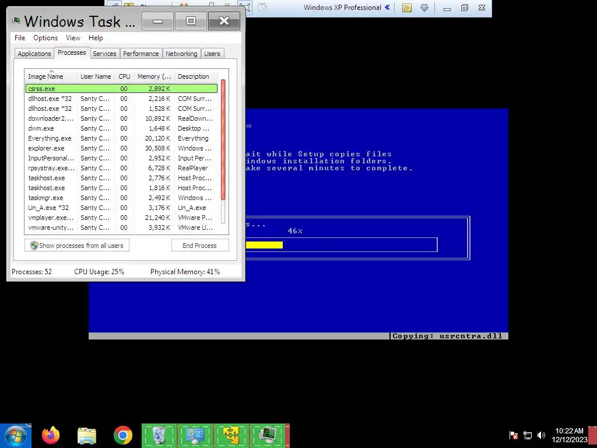Image resolution: width=597 pixels, height=448 pixels.
Task: Click Show processes from all users
Action: (x=77, y=246)
